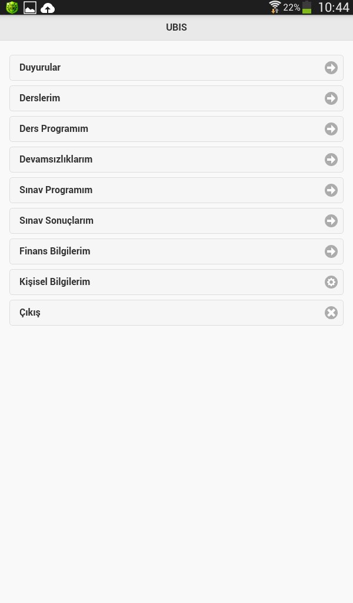Tap the arrow icon beside Devamsızlıklarım
The image size is (353, 603).
(x=331, y=160)
